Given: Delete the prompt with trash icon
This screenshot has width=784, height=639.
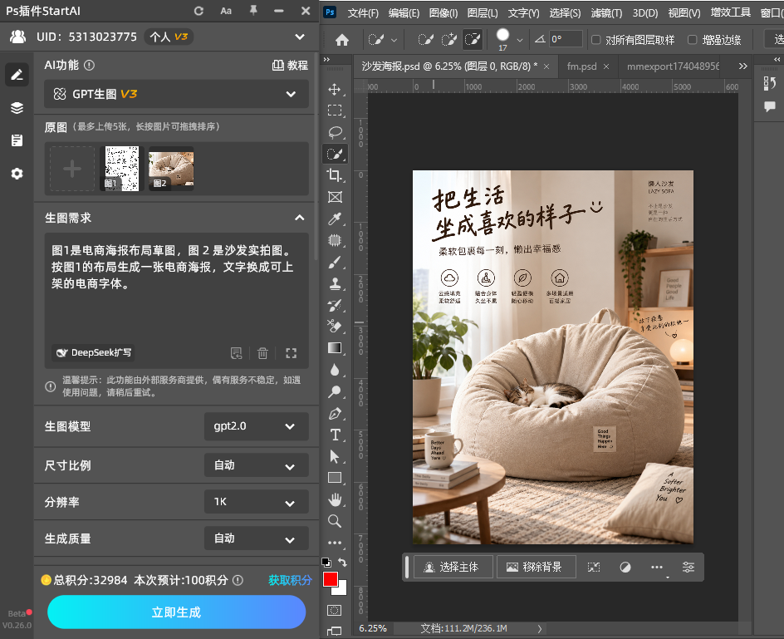Looking at the screenshot, I should tap(262, 353).
